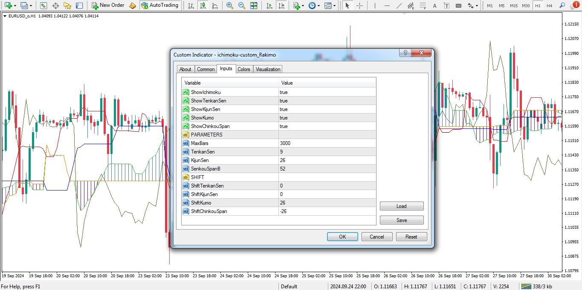The image size is (582, 290).
Task: Toggle the chart shift icon
Action: click(x=281, y=6)
